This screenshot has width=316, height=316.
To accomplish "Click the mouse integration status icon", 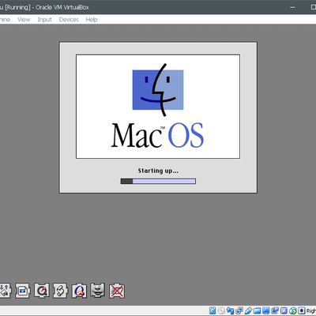I will click(293, 310).
